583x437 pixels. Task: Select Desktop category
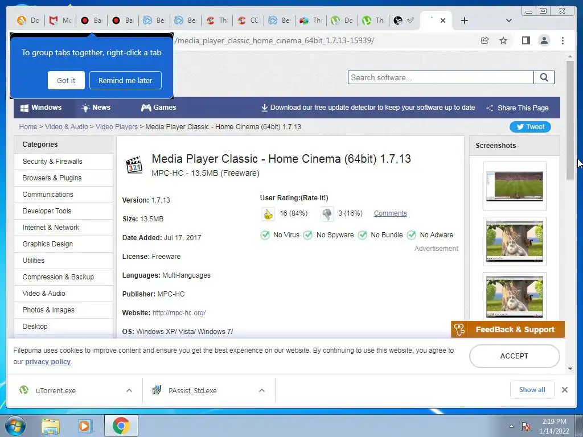click(x=64, y=326)
